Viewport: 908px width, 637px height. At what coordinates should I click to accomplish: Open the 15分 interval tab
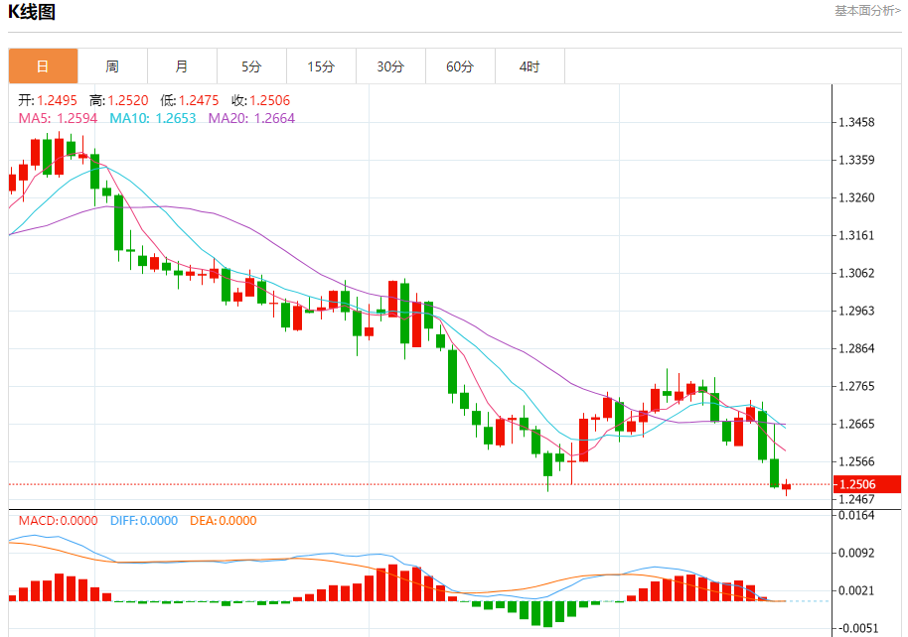point(321,66)
